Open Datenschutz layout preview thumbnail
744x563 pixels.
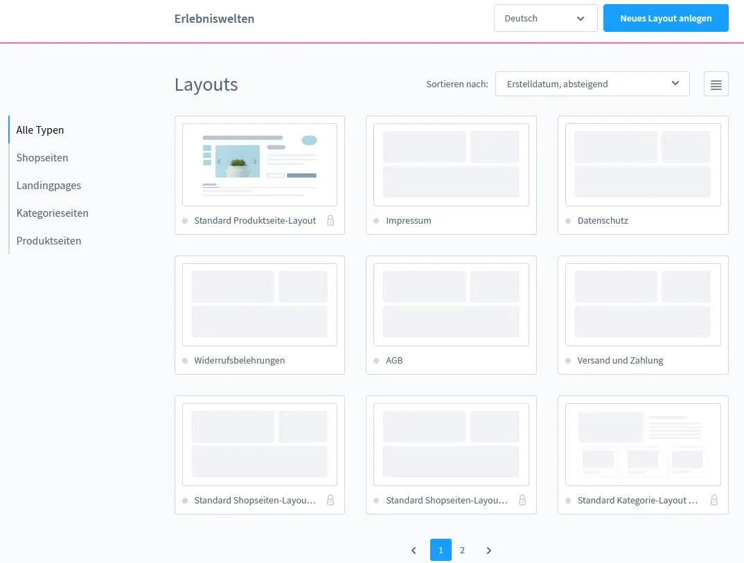pos(643,165)
